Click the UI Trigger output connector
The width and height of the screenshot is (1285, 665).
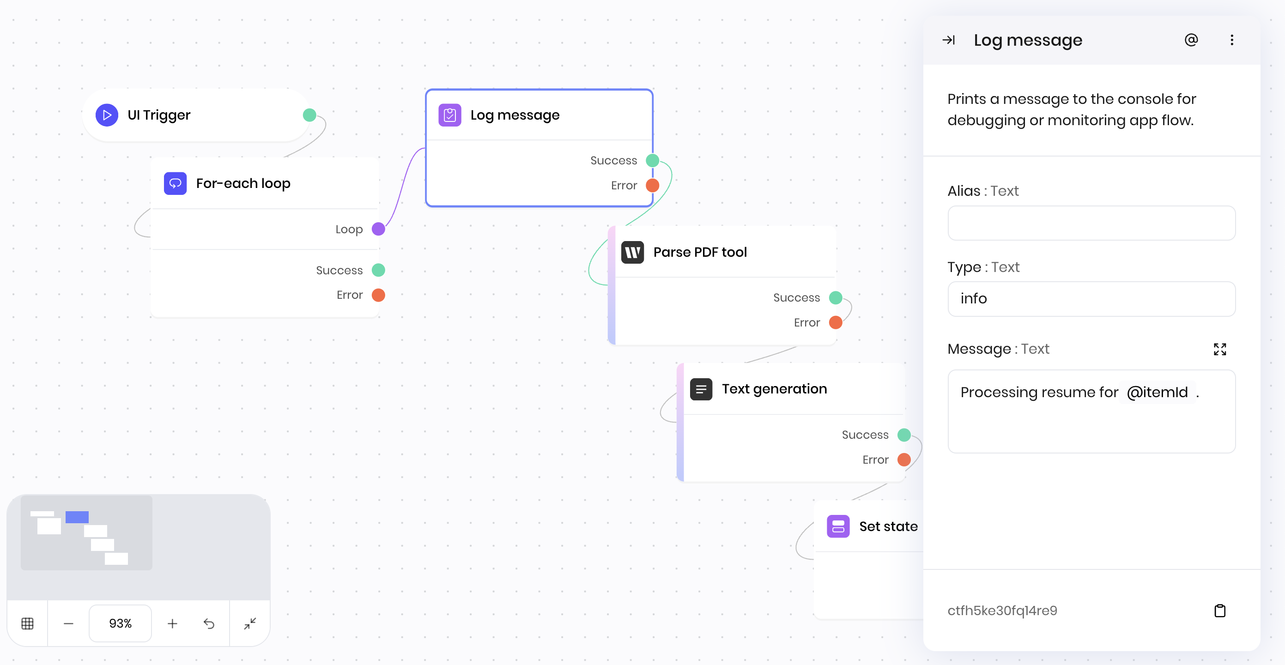(x=309, y=115)
